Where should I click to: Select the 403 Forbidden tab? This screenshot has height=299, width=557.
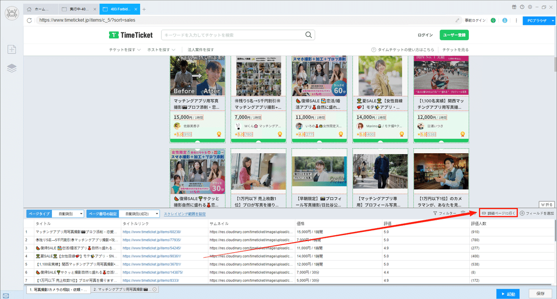[x=119, y=9]
